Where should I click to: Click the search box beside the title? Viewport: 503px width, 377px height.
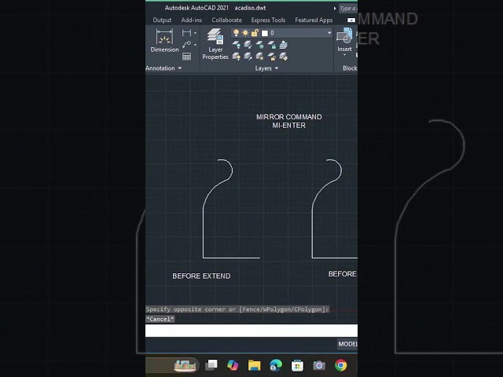348,9
